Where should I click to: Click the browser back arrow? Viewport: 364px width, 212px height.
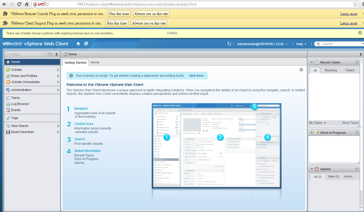(4, 4)
